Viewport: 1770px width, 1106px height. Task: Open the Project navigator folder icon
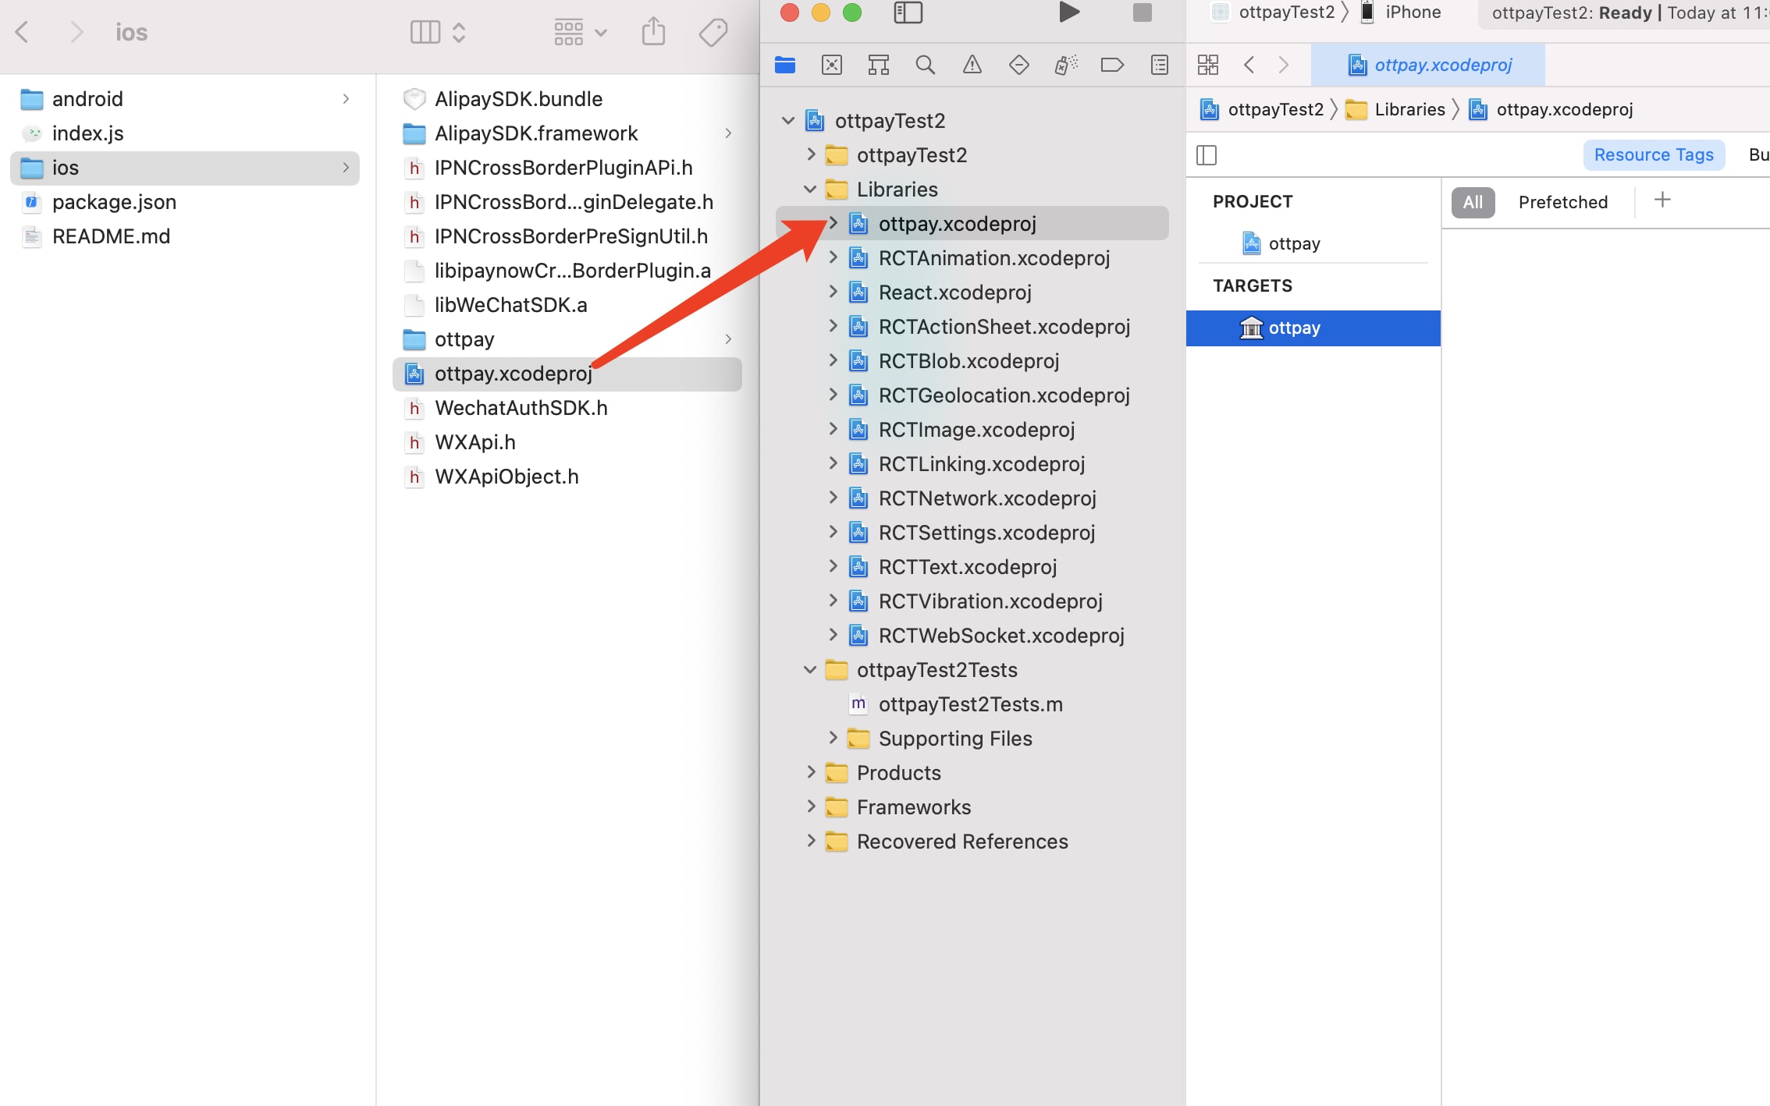tap(785, 65)
